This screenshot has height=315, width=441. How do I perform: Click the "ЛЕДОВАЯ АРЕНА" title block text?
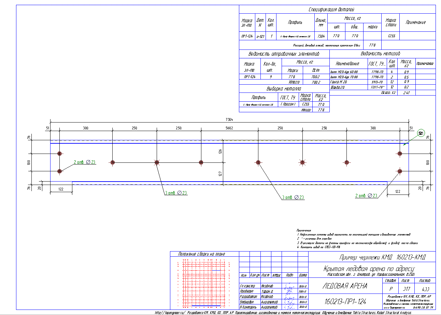[x=345, y=286]
